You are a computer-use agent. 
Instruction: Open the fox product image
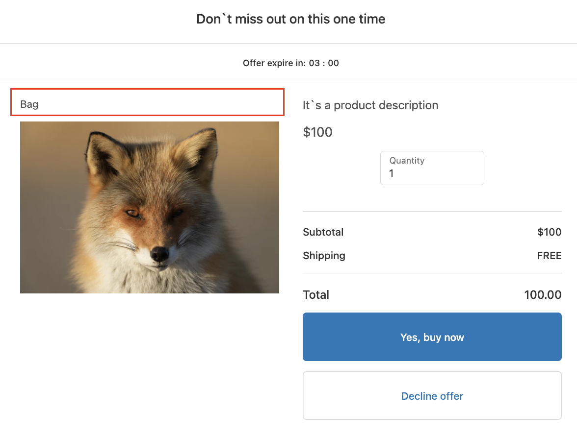(150, 207)
